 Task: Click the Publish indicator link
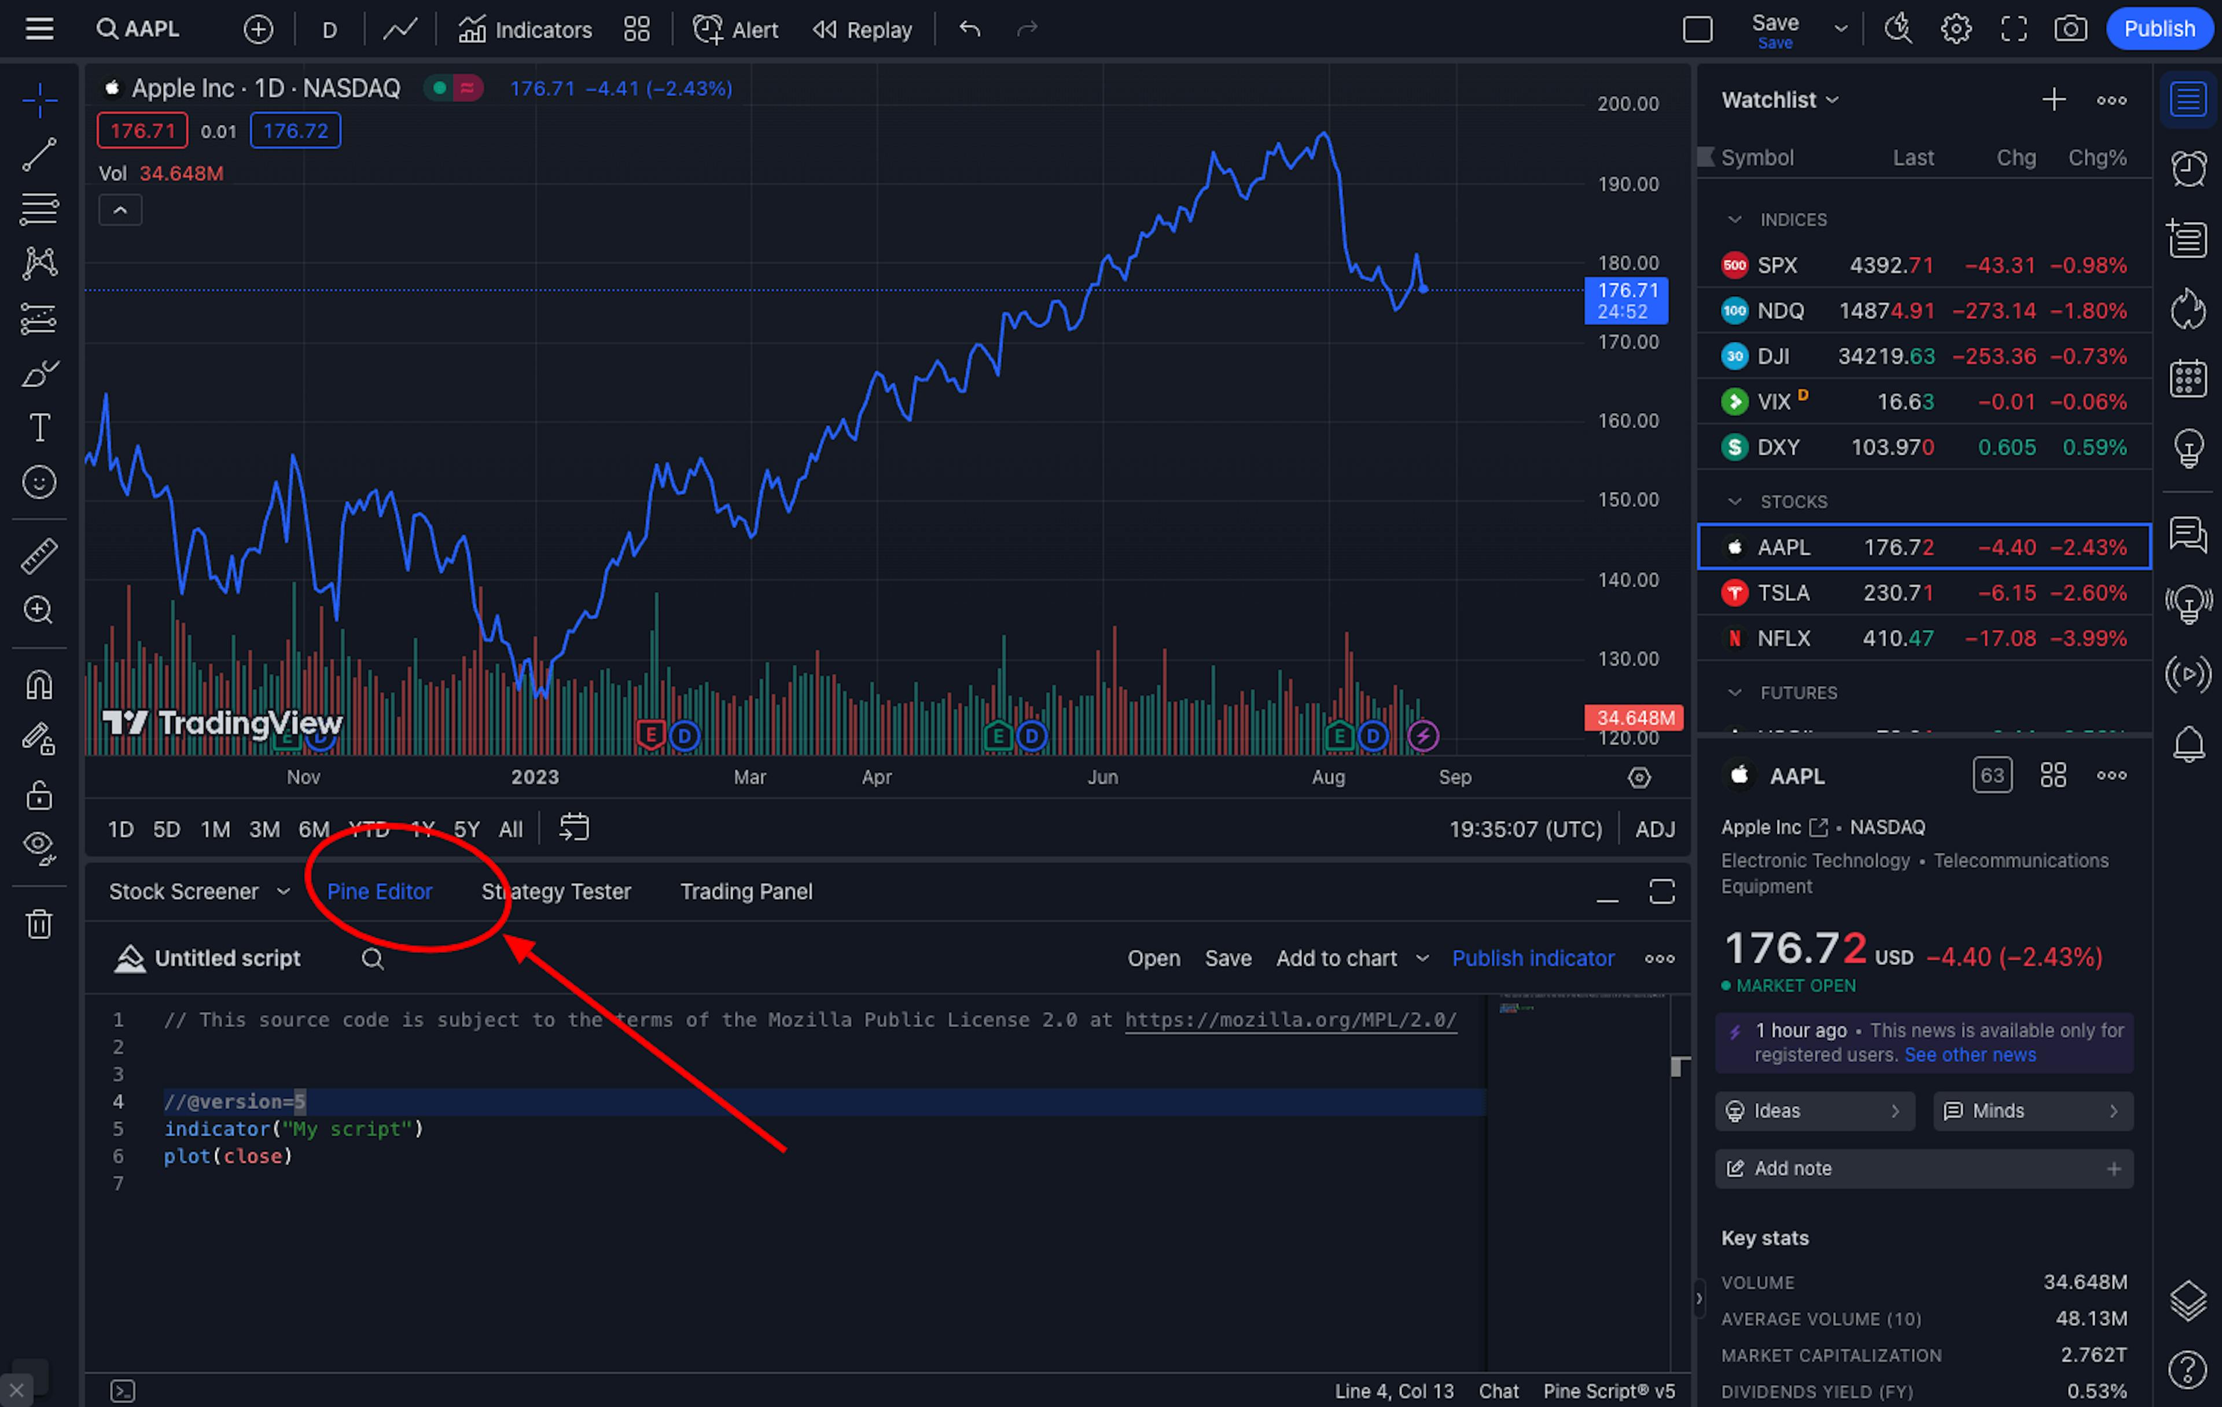click(x=1533, y=959)
